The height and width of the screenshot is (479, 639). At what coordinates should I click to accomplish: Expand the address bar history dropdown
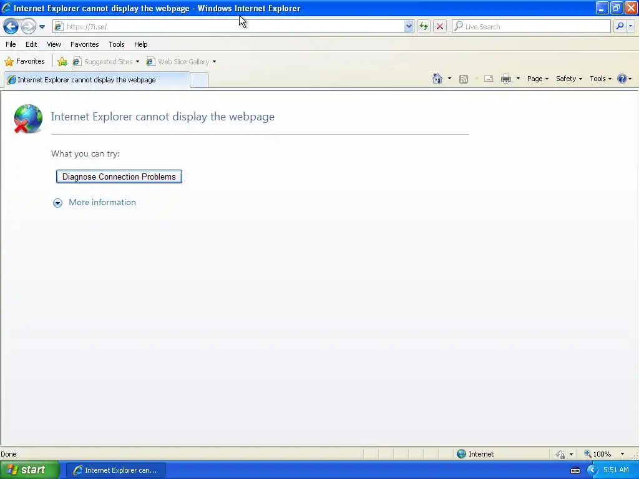point(409,26)
